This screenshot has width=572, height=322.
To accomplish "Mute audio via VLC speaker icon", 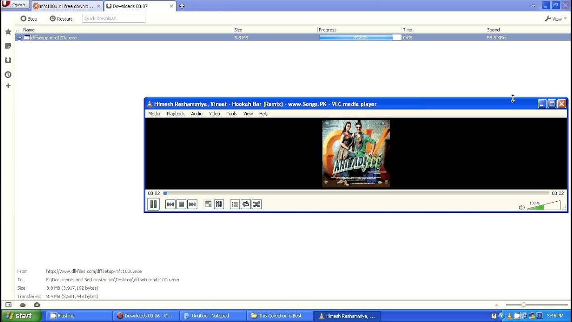I will pos(522,208).
